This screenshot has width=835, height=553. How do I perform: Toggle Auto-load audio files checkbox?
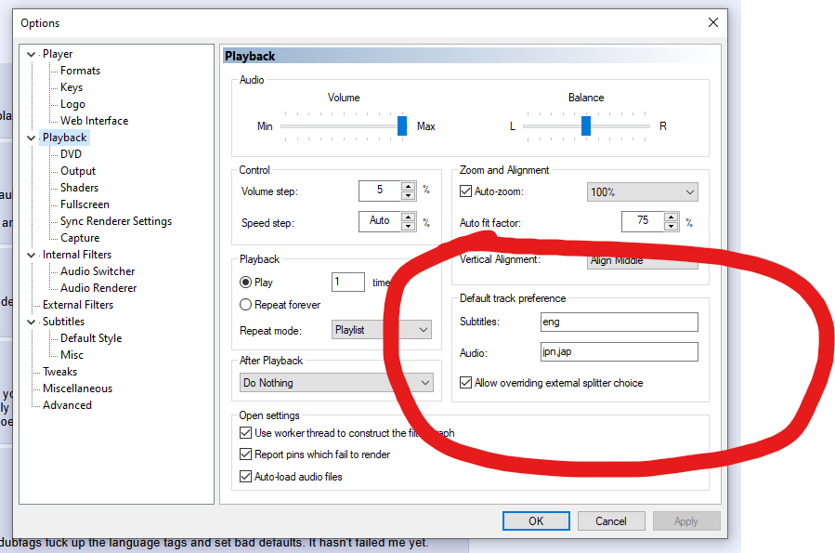[x=245, y=476]
